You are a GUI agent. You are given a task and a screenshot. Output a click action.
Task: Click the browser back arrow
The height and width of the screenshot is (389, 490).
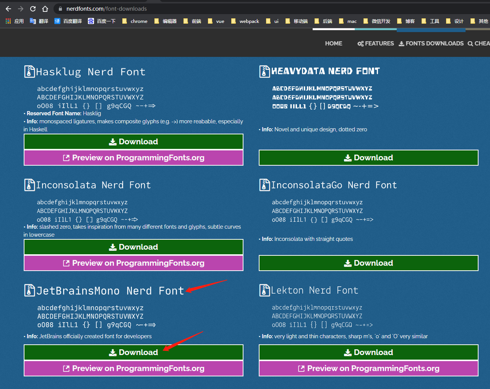click(x=8, y=9)
